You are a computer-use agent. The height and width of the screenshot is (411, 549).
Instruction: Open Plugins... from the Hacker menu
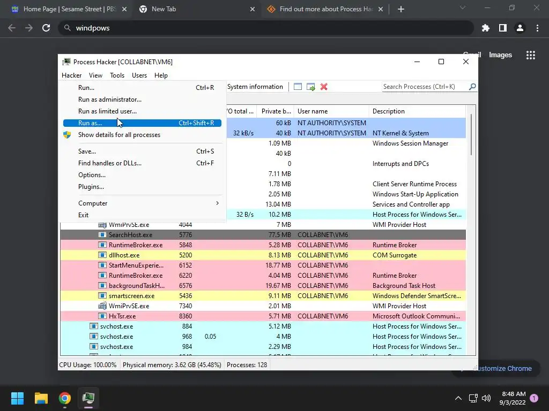[x=142, y=187]
